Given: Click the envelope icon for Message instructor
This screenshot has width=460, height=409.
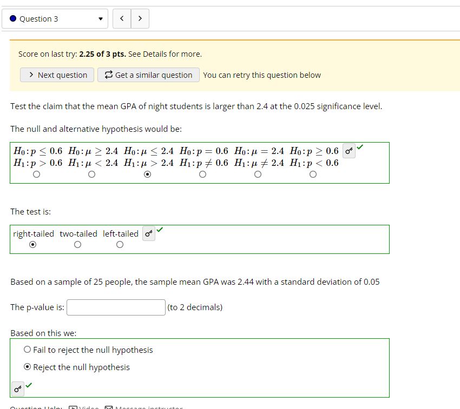Looking at the screenshot, I should [x=108, y=406].
